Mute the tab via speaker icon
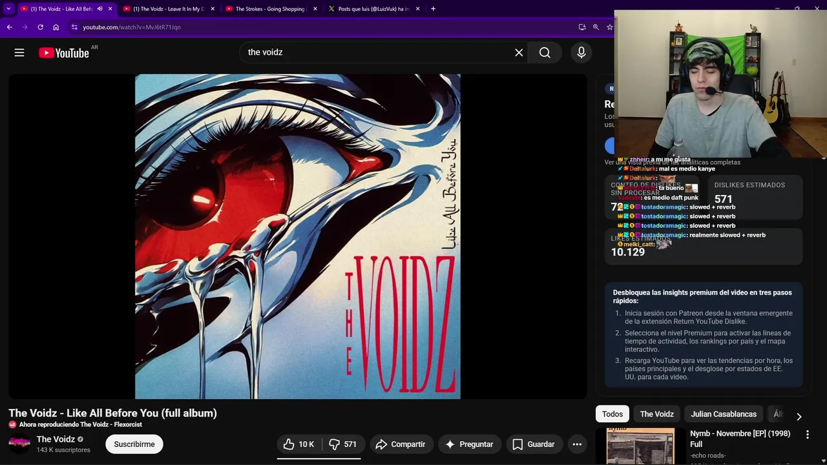This screenshot has width=827, height=465. pyautogui.click(x=99, y=8)
